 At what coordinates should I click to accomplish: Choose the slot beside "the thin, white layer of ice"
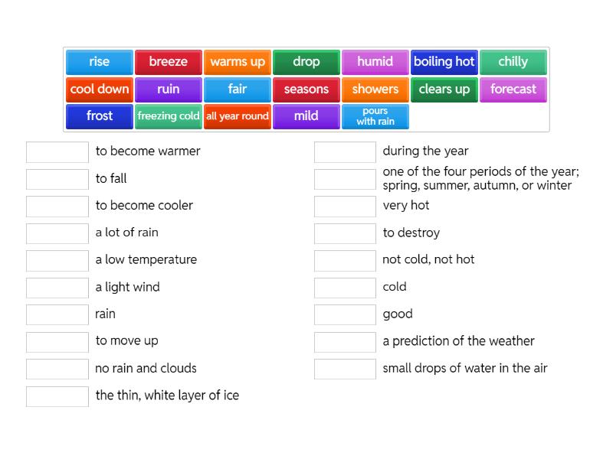click(x=57, y=396)
